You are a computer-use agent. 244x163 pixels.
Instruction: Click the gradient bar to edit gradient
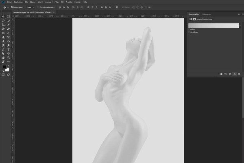click(213, 25)
